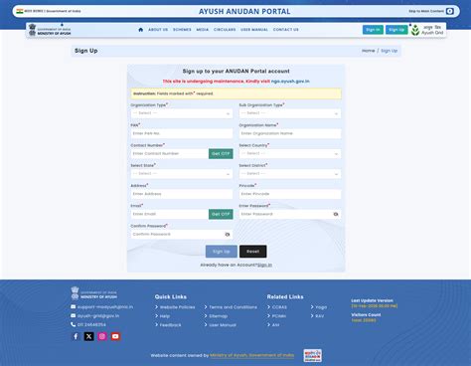
Task: Click the Sign In button in header
Action: pyautogui.click(x=373, y=30)
